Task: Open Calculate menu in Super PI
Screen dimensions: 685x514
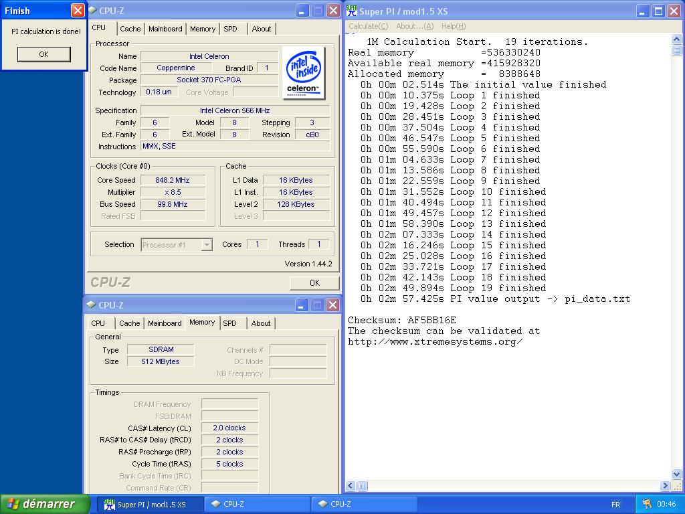Action: pyautogui.click(x=369, y=26)
